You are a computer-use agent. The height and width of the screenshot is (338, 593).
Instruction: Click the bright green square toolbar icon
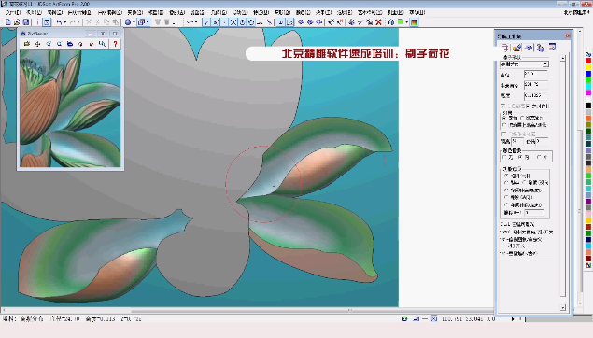[x=401, y=22]
